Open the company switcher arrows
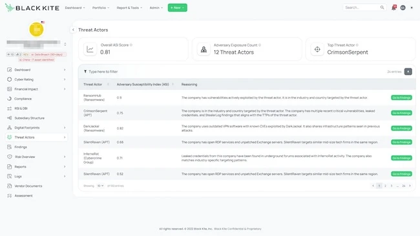The width and height of the screenshot is (420, 236). click(65, 44)
